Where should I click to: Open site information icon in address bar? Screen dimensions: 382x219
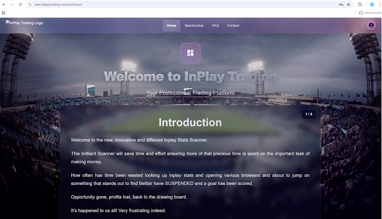(30, 5)
